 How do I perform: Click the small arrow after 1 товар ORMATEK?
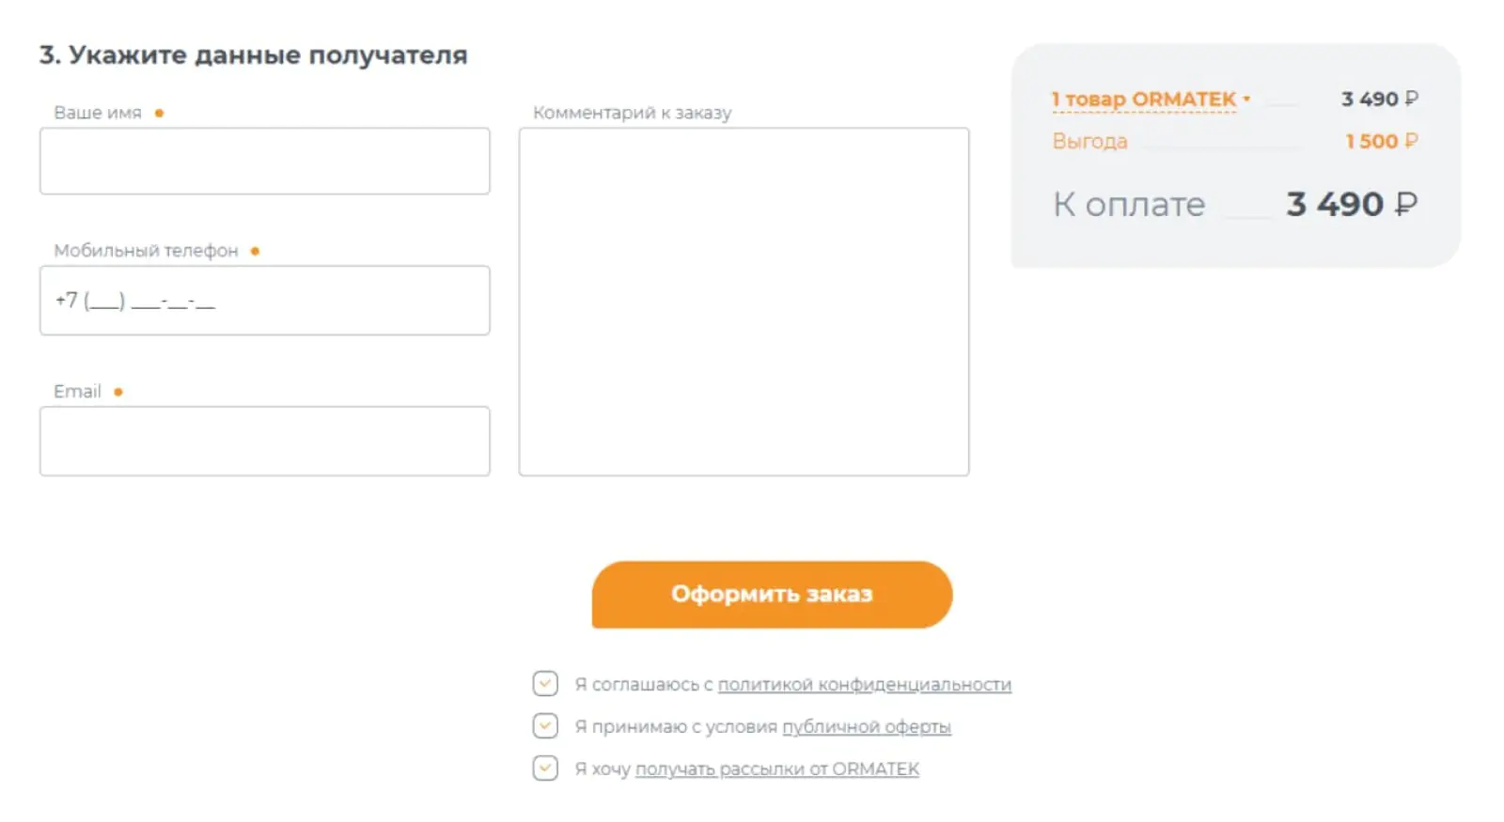[x=1246, y=98]
